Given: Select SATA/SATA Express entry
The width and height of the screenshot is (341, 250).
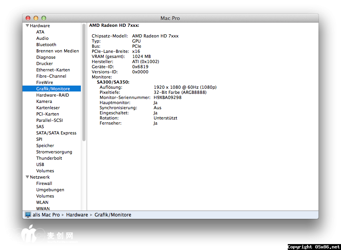Looking at the screenshot, I should tap(56, 133).
